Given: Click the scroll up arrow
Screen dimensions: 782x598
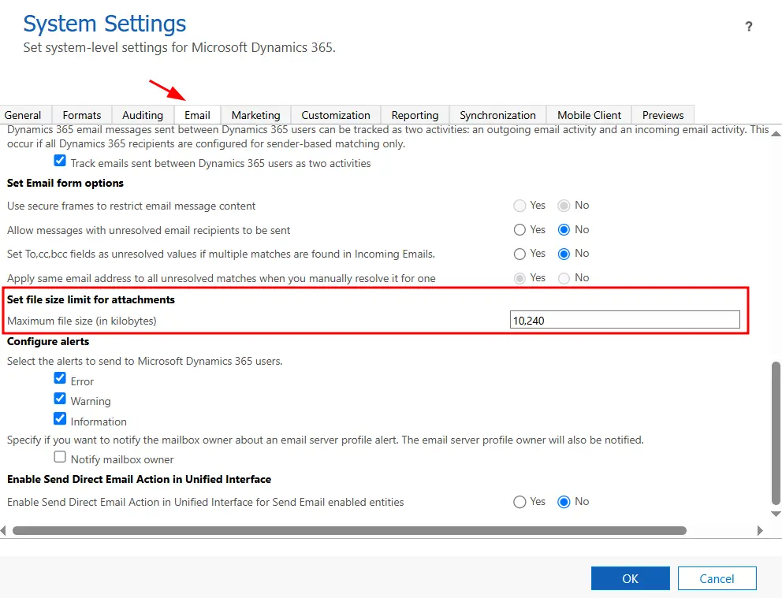Looking at the screenshot, I should point(776,133).
